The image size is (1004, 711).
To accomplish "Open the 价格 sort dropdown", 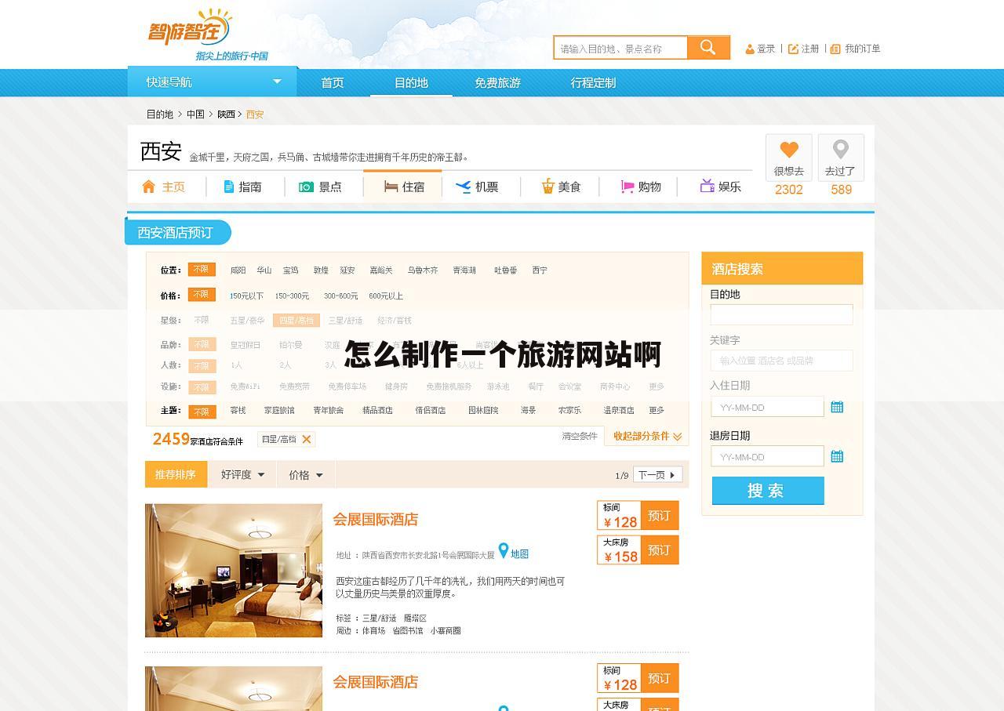I will coord(306,474).
